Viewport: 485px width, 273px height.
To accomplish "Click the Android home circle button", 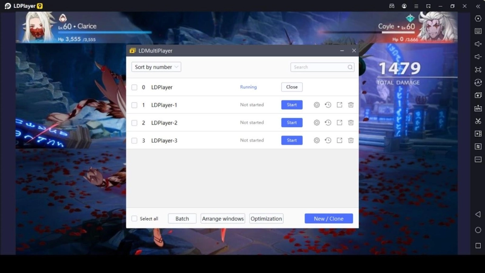I will [478, 230].
